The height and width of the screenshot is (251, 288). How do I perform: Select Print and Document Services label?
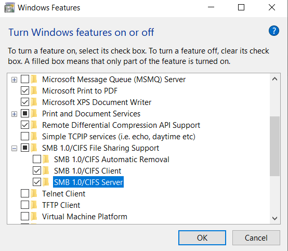[x=91, y=114]
